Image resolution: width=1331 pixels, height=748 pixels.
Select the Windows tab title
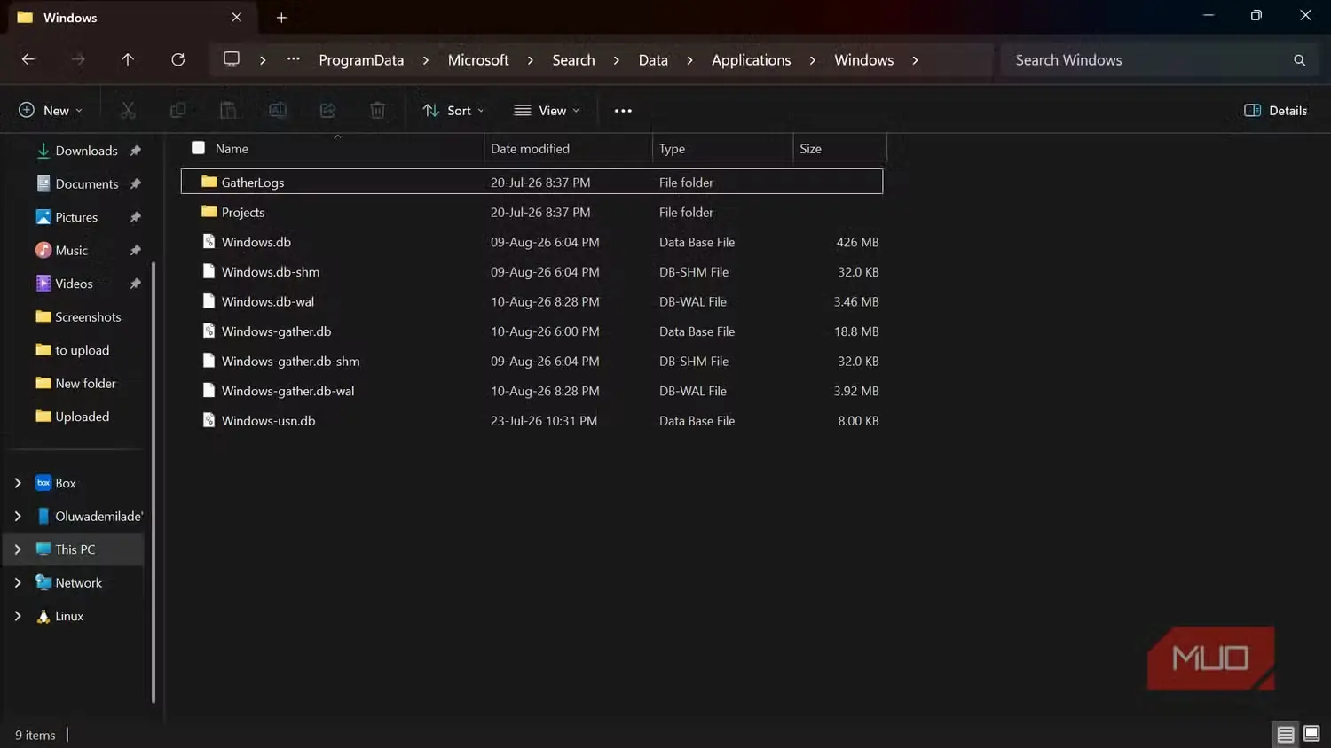click(70, 18)
